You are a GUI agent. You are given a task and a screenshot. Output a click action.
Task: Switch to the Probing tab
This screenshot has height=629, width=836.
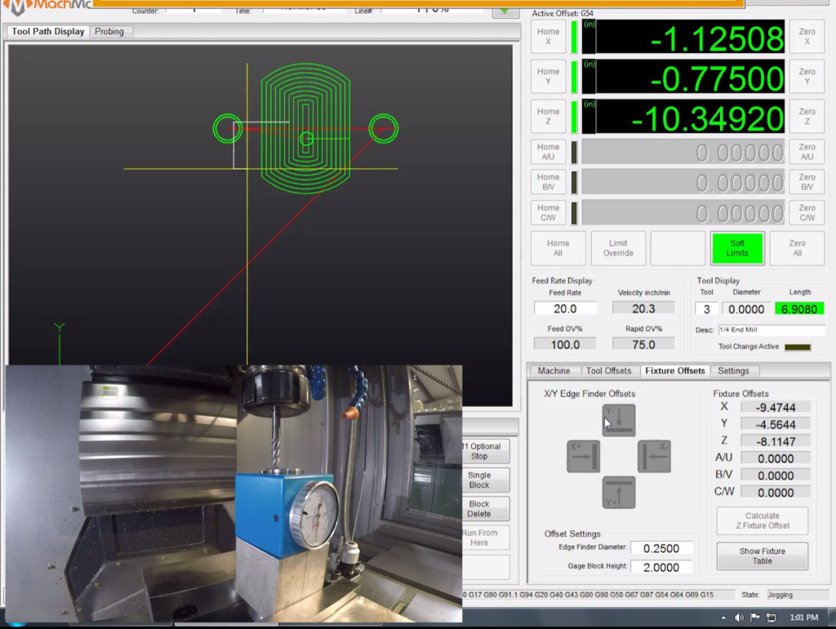[x=110, y=31]
